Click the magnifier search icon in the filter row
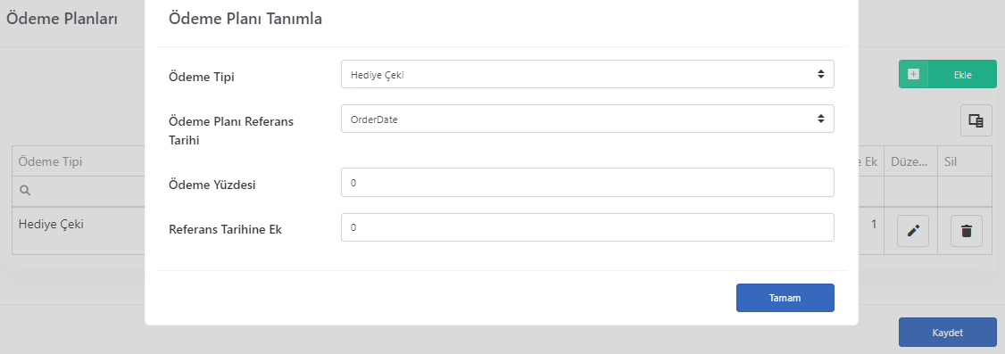 [25, 191]
